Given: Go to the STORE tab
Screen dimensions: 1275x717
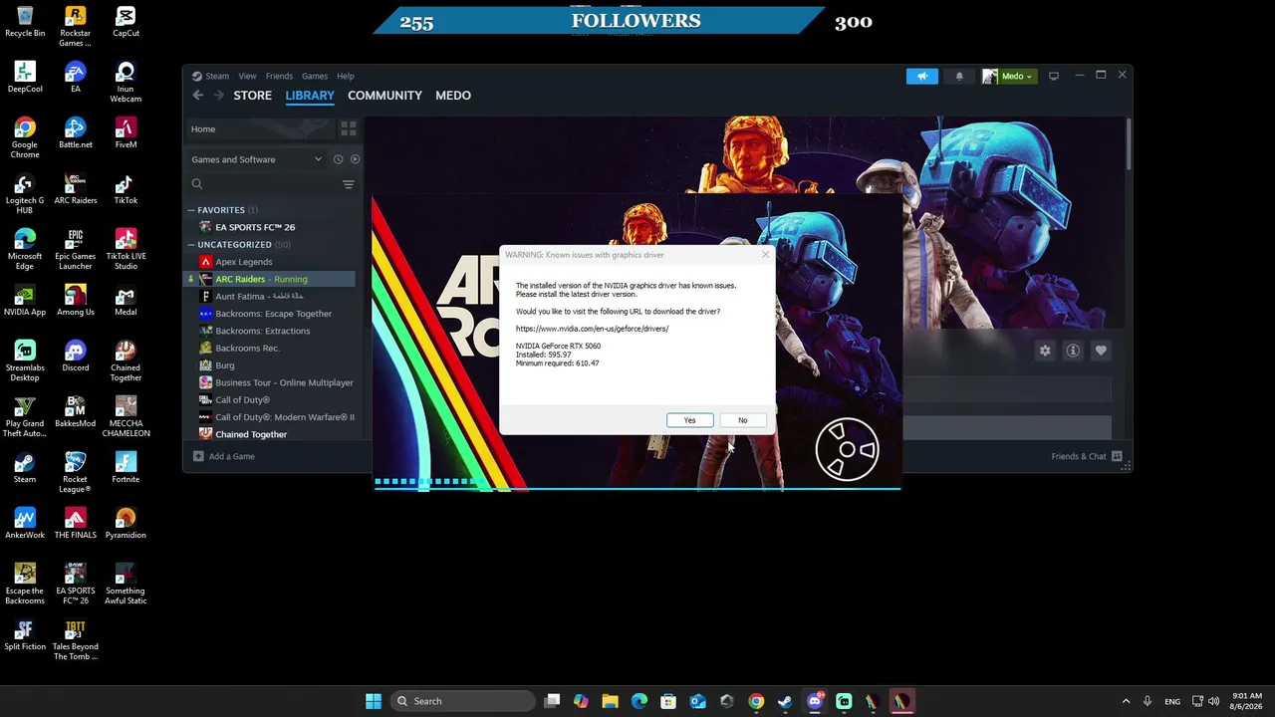Looking at the screenshot, I should [x=252, y=96].
